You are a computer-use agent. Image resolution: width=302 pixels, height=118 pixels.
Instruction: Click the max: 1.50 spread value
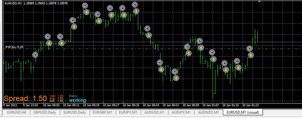pos(56,96)
